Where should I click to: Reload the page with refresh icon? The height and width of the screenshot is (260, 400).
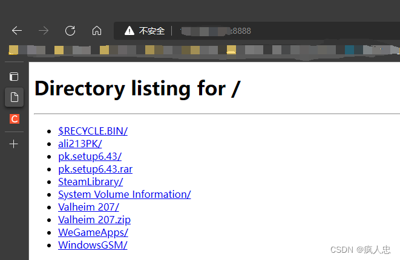coord(70,31)
